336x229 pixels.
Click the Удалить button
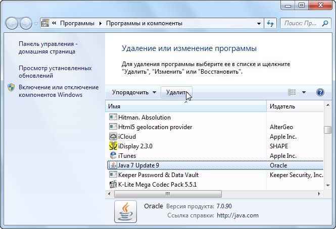[176, 92]
